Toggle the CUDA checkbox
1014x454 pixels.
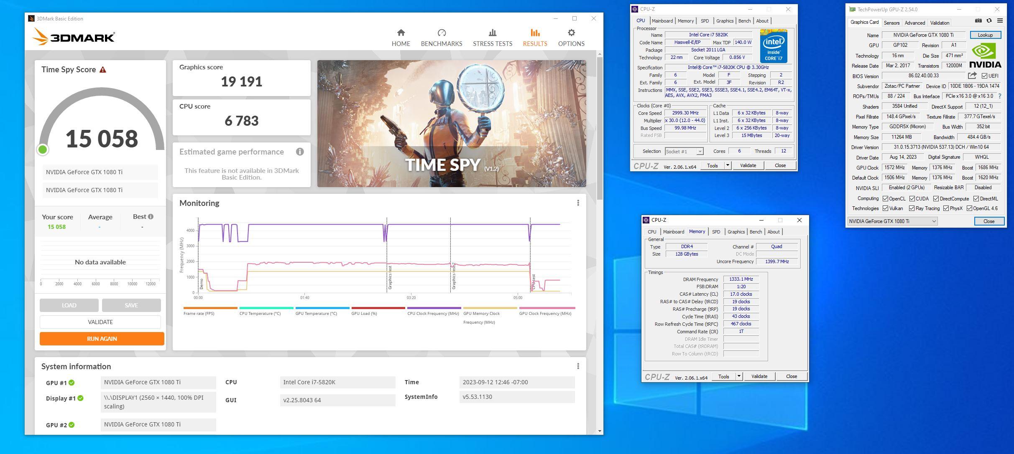[912, 199]
